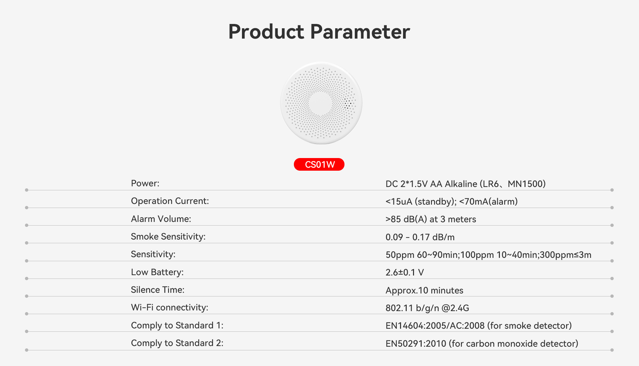The image size is (639, 366).
Task: Click the DC 2*1.5V AA Alkaline value
Action: pos(465,184)
